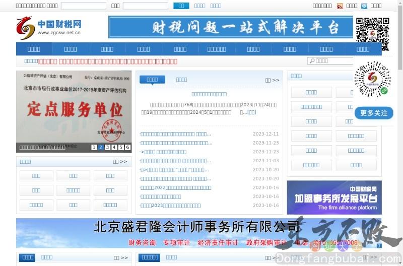Viewport: 403px width, 266px height.
Task: Click the >> more link in news panel
Action: [272, 80]
